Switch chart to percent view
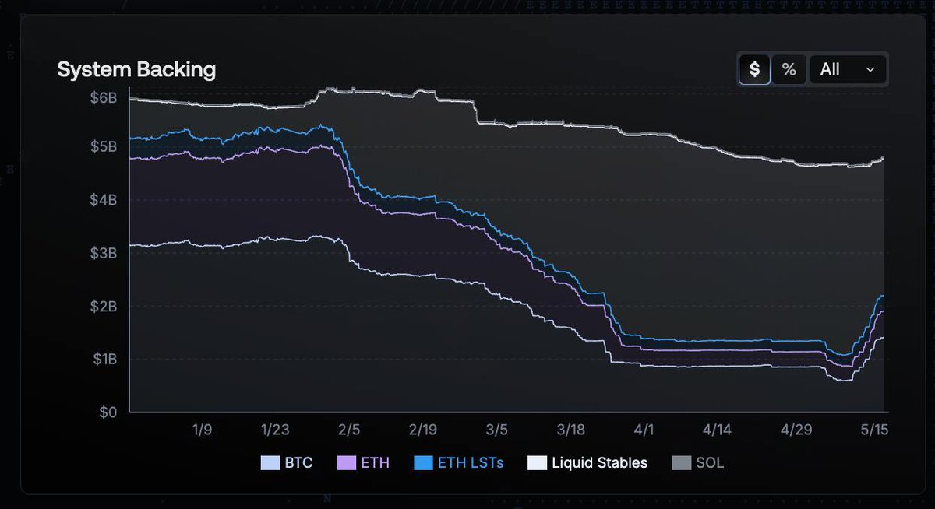The image size is (935, 509). 789,69
